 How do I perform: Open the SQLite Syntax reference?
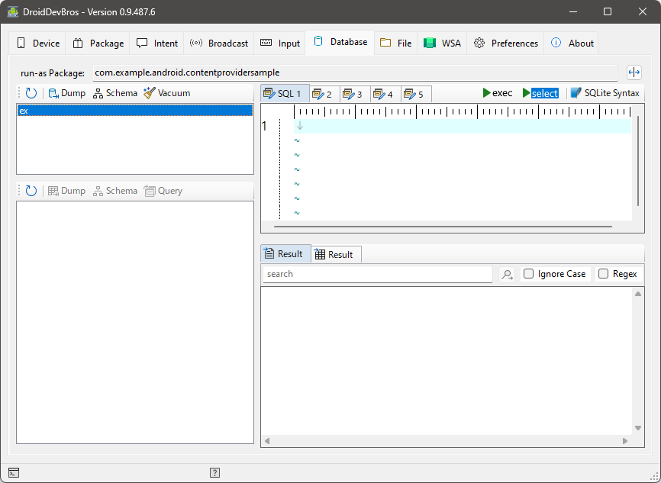[605, 93]
